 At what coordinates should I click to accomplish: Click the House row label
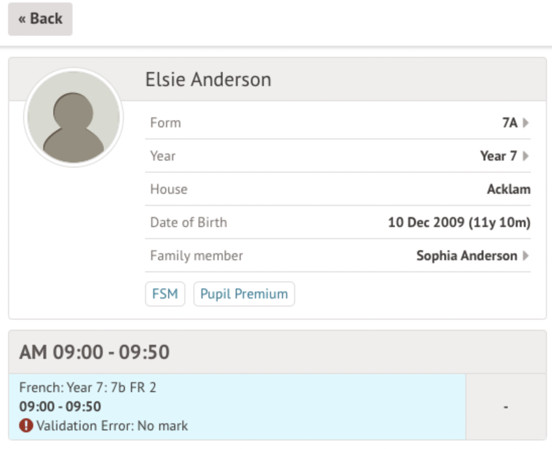[x=169, y=189]
